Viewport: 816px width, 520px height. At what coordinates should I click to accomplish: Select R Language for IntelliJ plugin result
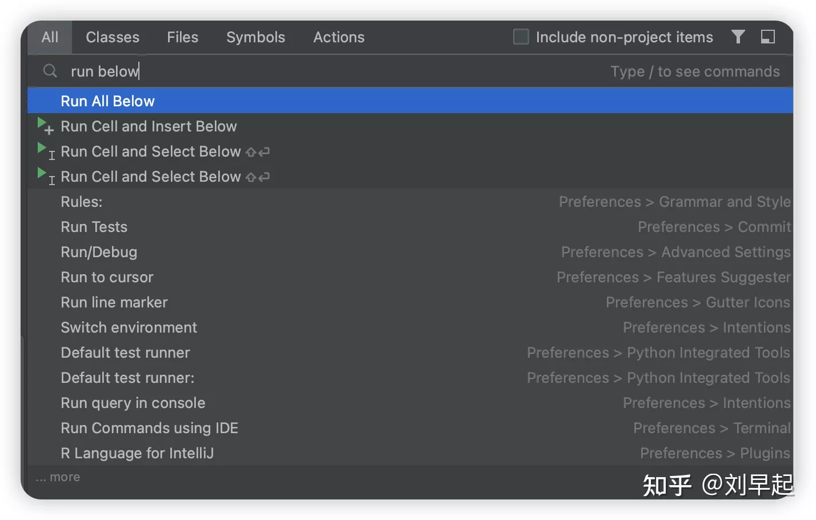(x=410, y=453)
